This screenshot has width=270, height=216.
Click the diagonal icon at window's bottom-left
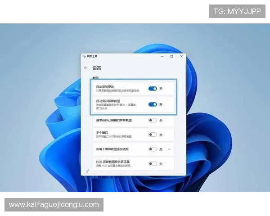(x=87, y=171)
